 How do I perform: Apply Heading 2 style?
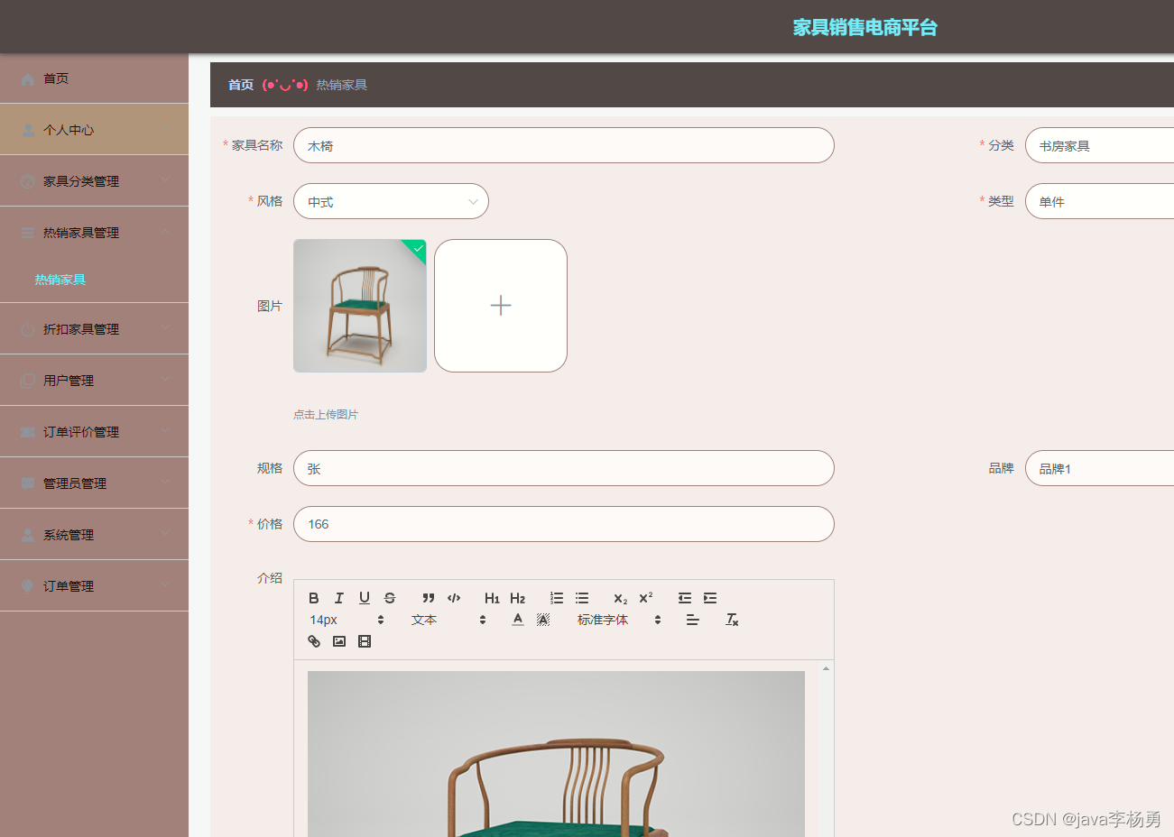[x=517, y=598]
